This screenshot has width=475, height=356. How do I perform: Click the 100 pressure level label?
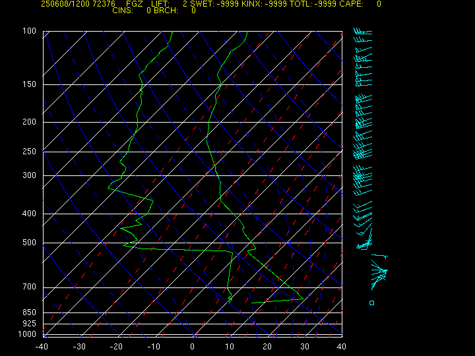(30, 31)
